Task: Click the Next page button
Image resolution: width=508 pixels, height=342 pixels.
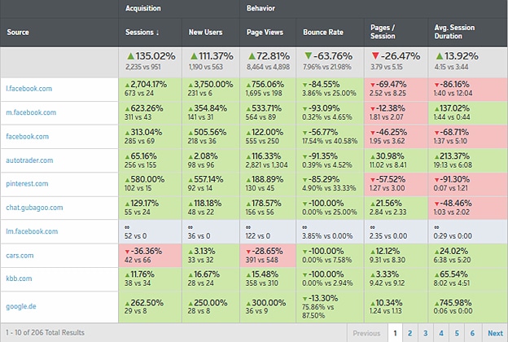Action: tap(495, 333)
